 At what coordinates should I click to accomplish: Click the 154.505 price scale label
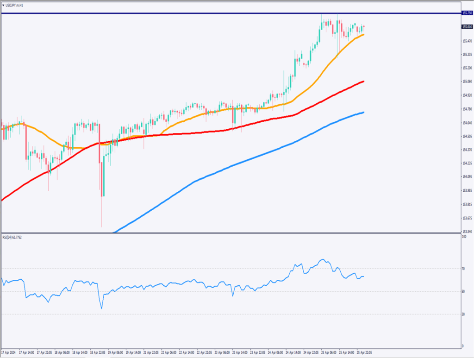click(467, 136)
